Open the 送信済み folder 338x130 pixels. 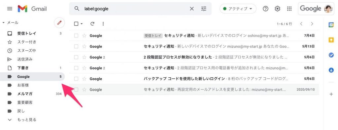click(x=32, y=59)
